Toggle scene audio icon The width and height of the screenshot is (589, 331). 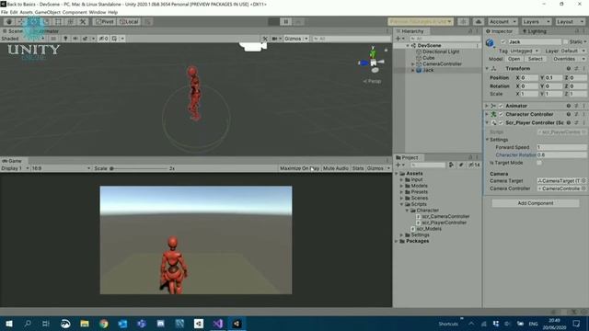(x=75, y=39)
